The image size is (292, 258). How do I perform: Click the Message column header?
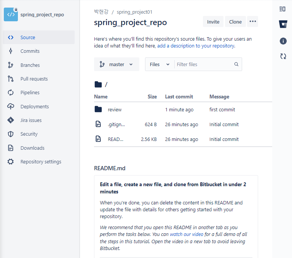[x=219, y=97]
